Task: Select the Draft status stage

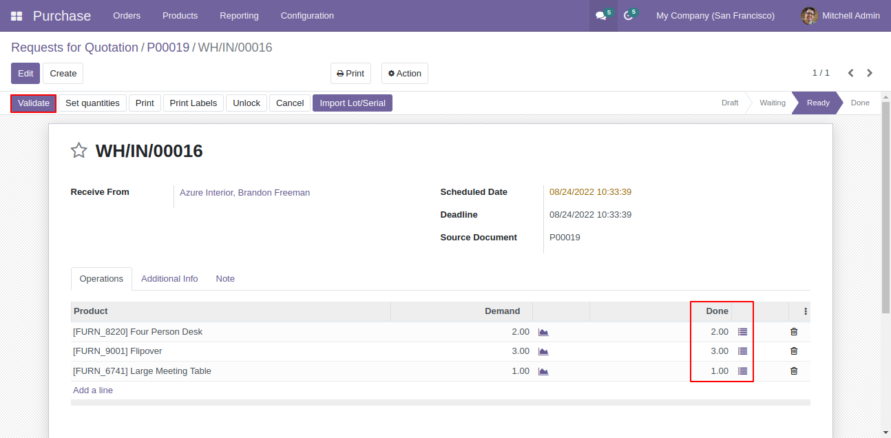Action: point(730,103)
